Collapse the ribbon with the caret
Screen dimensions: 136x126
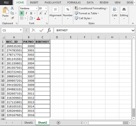pos(133,23)
